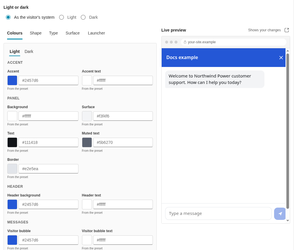Click the scroll down arrow in preview
Viewport: 294px width, 250px height.
288,220
